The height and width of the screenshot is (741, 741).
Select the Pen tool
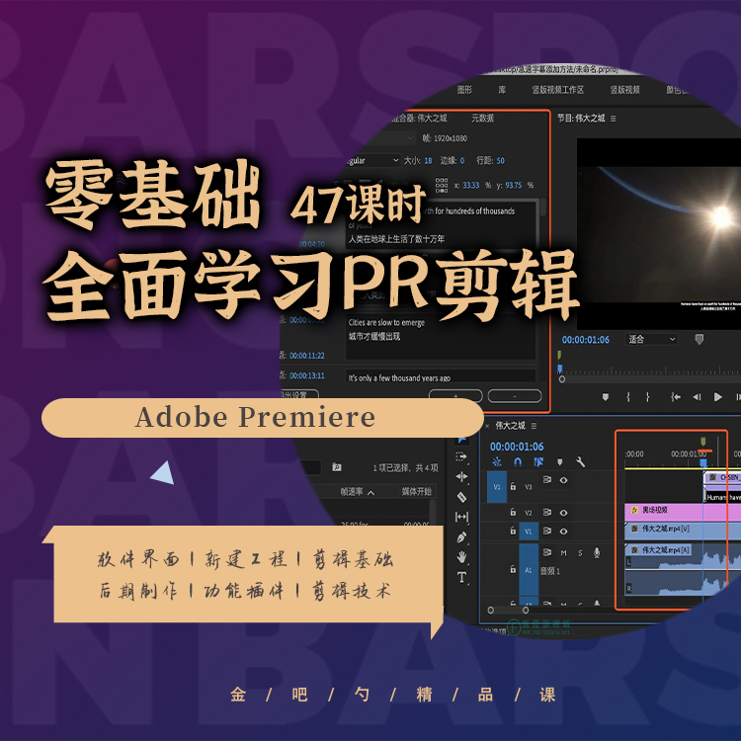coord(461,537)
